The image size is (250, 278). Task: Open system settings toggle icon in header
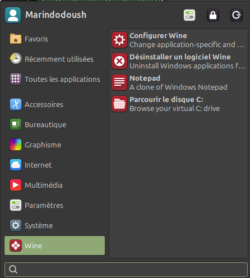pos(189,15)
